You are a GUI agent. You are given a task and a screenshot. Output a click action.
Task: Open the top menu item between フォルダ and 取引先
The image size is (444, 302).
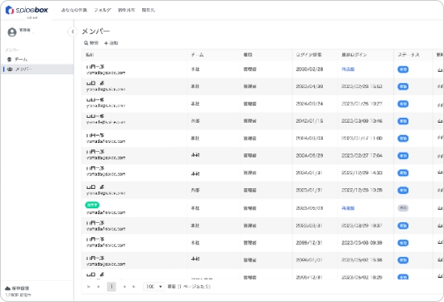(126, 10)
